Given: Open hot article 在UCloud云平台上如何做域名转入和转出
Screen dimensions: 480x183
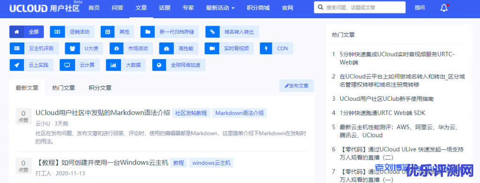Looking at the screenshot, I should 402,80.
